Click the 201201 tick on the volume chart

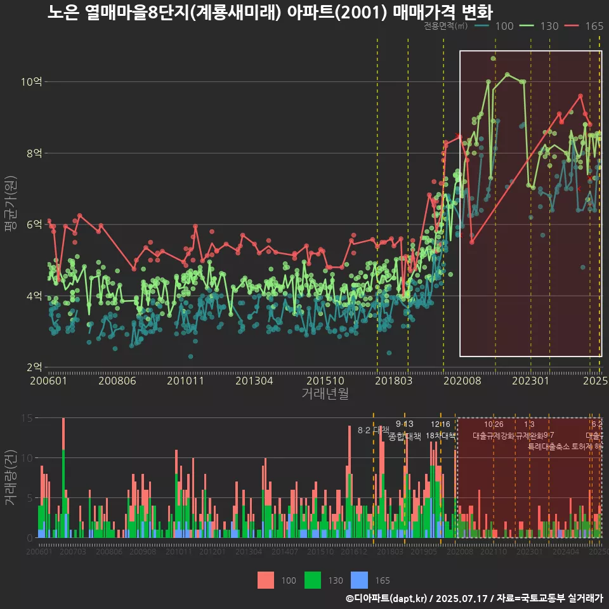pos(212,551)
